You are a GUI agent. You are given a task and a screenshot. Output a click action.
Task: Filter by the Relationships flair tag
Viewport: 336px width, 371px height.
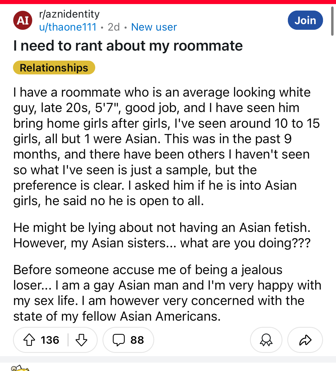pos(54,68)
